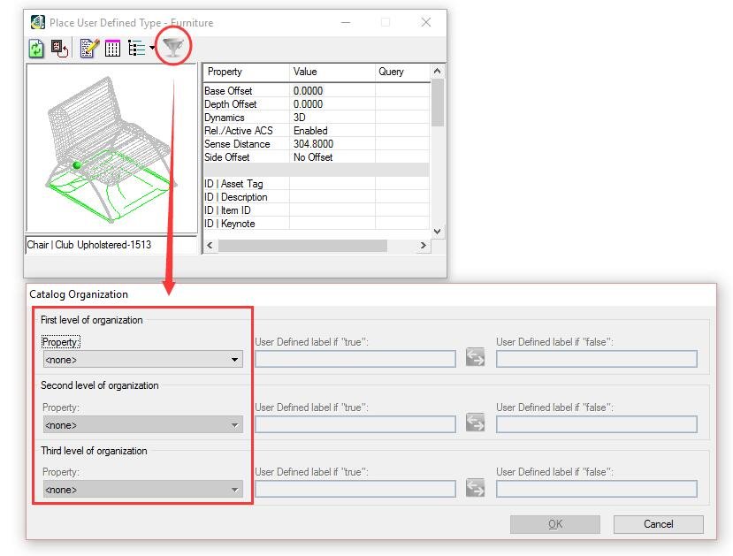Click the application icon in title bar
733x556 pixels.
[x=37, y=22]
